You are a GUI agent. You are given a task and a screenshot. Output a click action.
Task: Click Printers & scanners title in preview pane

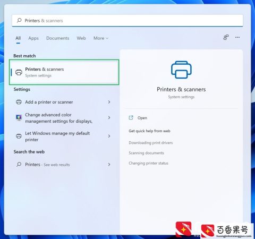pyautogui.click(x=181, y=89)
